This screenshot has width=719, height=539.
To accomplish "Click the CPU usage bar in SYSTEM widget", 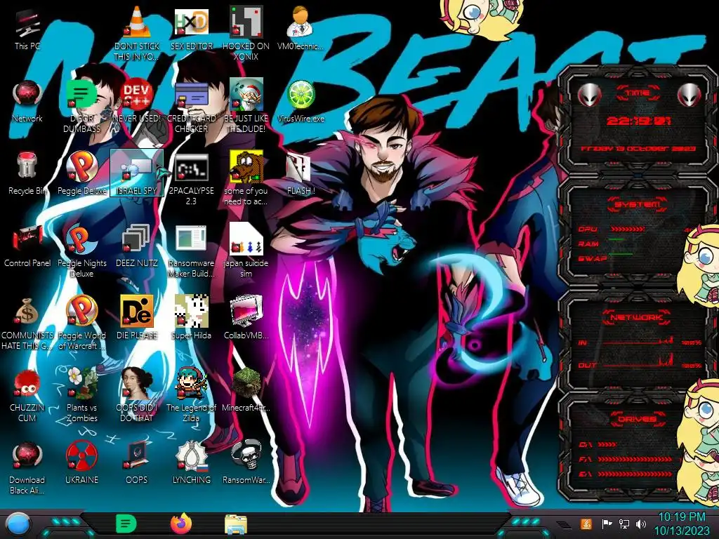I will click(x=628, y=229).
